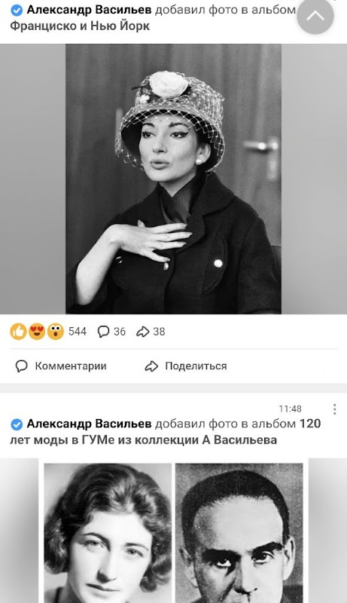Image resolution: width=347 pixels, height=603 pixels.
Task: Click the 544 reactions count
Action: pyautogui.click(x=78, y=332)
